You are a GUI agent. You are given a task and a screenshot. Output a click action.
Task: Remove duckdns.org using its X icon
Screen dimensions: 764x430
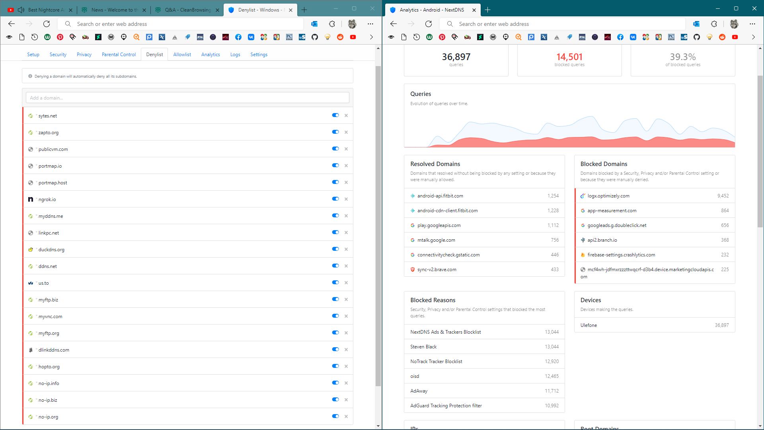click(x=346, y=249)
